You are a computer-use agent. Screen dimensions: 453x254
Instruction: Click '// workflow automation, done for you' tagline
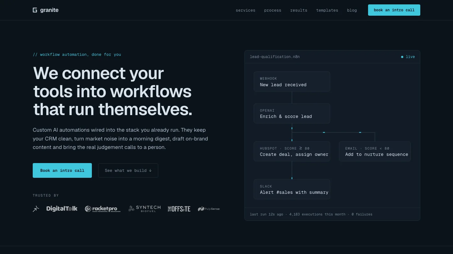pyautogui.click(x=77, y=55)
